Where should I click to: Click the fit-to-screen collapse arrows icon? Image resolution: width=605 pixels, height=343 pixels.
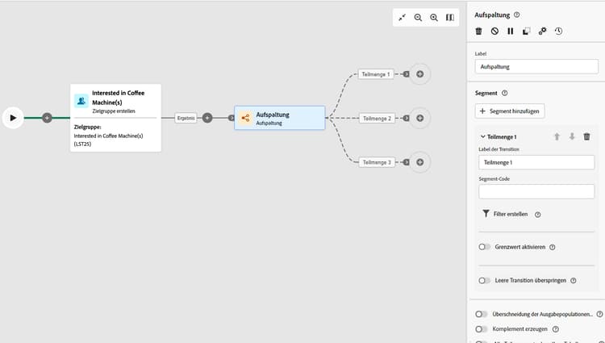(x=402, y=18)
